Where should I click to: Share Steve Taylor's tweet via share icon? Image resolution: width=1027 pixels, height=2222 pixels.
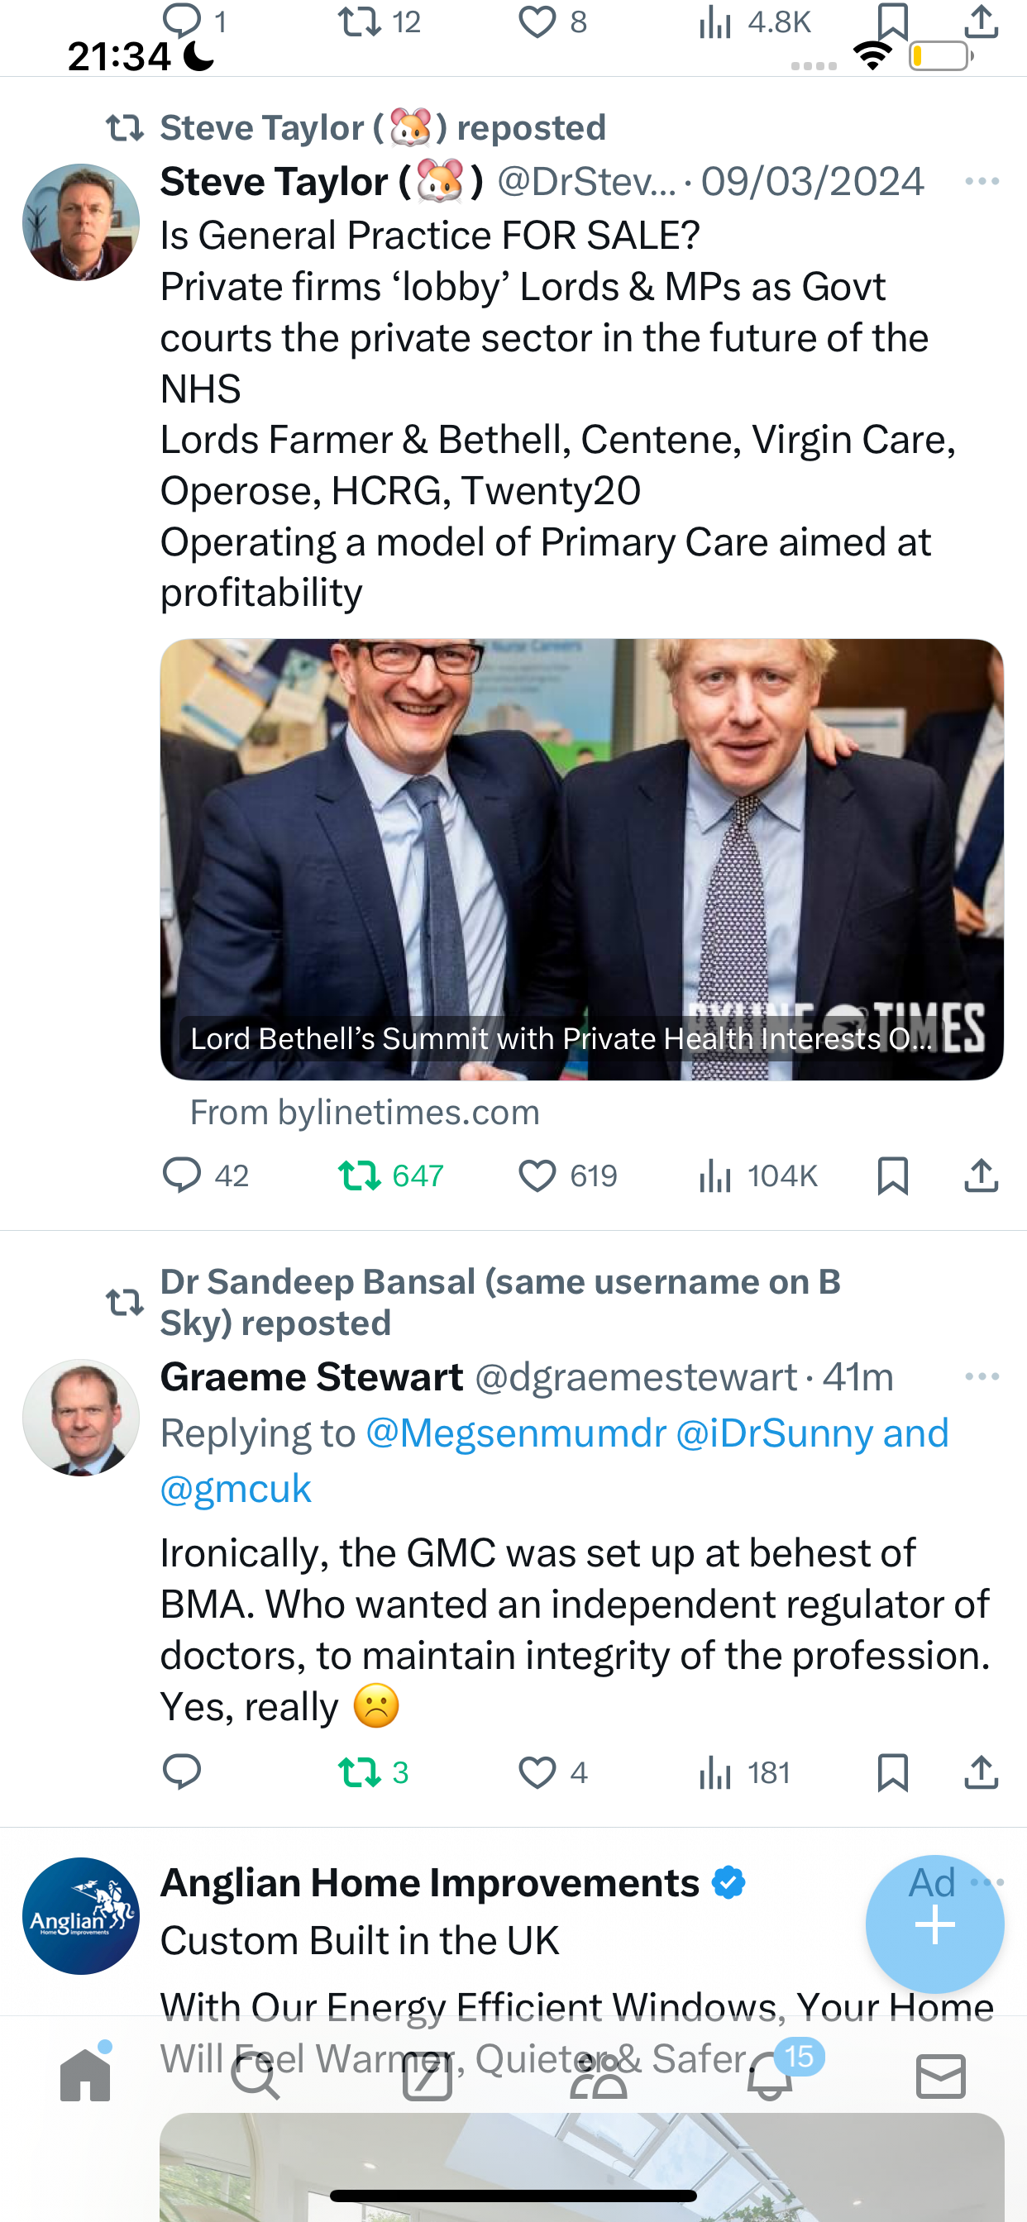[982, 1175]
